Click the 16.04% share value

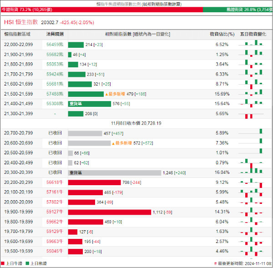222,172
